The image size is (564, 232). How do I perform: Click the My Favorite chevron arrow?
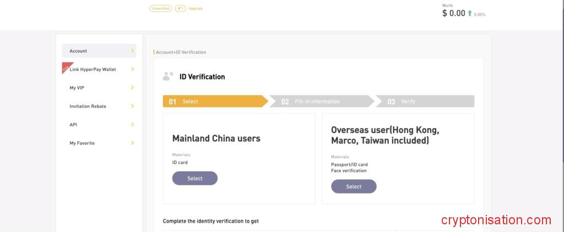[132, 143]
